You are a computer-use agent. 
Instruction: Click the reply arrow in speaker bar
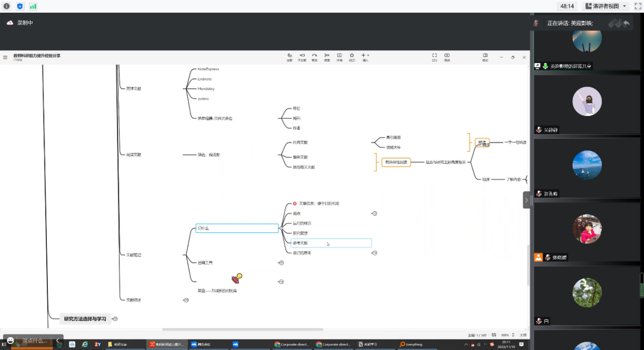[626, 23]
